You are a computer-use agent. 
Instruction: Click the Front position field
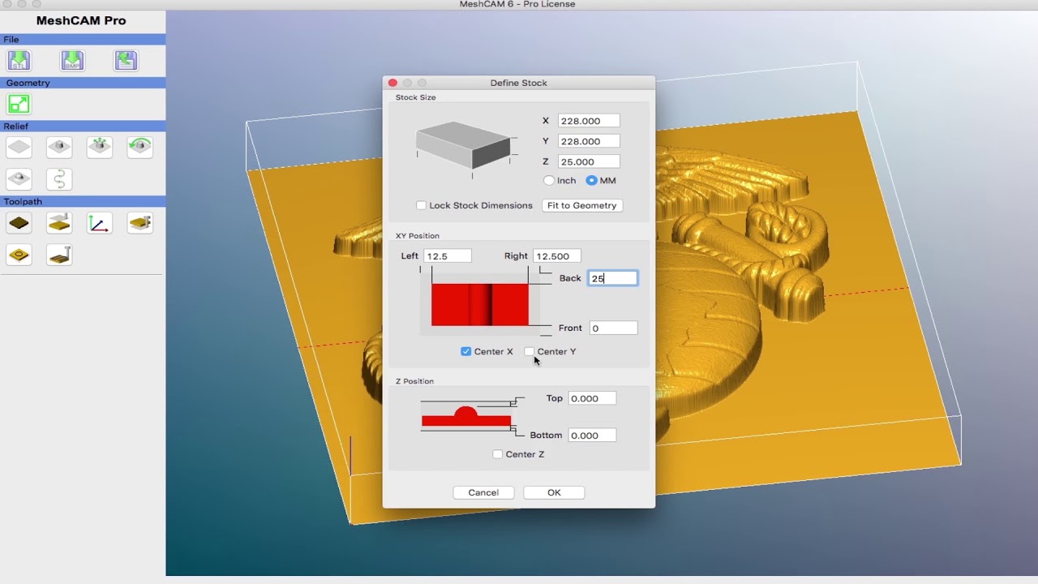613,328
